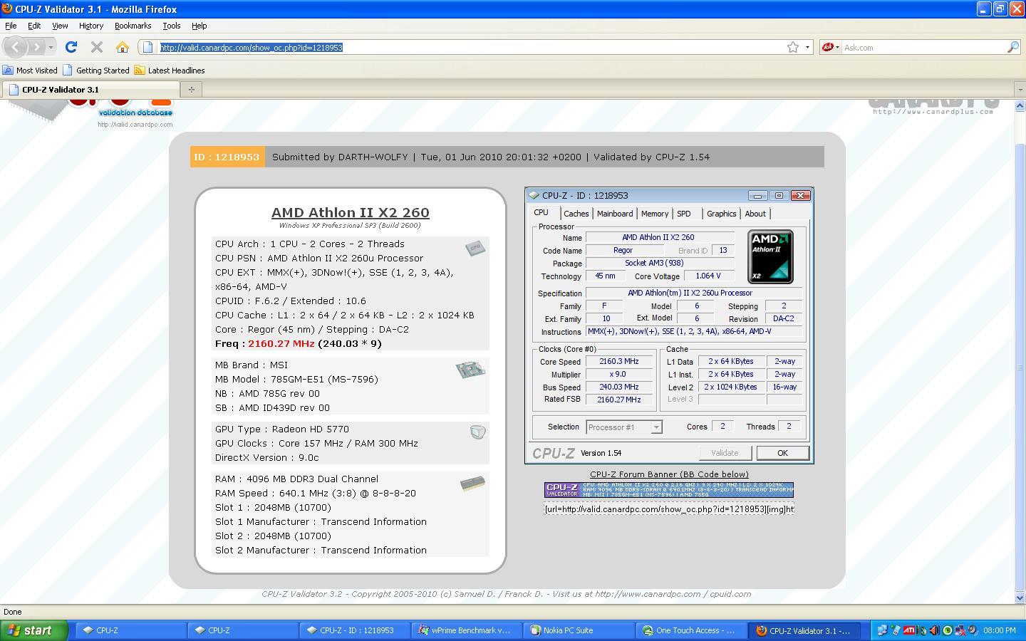This screenshot has height=641, width=1026.
Task: Select the CPU-Z Validator 3.1 browser tab
Action: coord(91,90)
